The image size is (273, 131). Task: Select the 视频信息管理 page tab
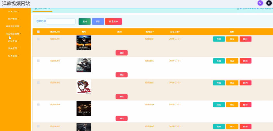pos(42,9)
